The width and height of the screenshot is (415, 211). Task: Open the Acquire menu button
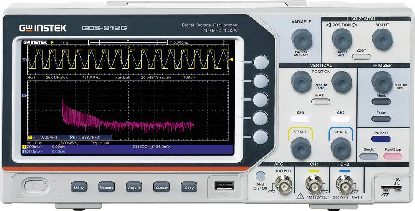pyautogui.click(x=134, y=187)
